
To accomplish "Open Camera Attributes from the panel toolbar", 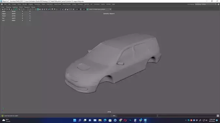I will coord(7,9).
